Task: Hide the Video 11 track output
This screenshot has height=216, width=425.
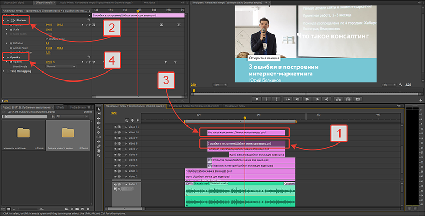Action: (115, 128)
